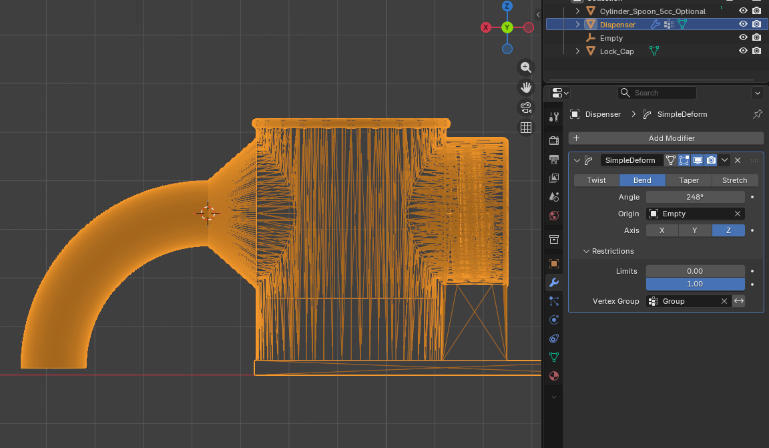Remove the SimpleDeform modifier with X
The height and width of the screenshot is (448, 769).
pos(738,160)
